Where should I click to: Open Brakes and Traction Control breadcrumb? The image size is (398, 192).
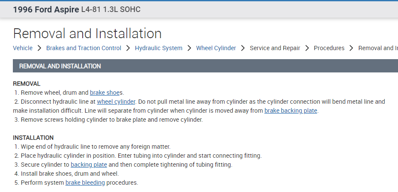point(84,48)
